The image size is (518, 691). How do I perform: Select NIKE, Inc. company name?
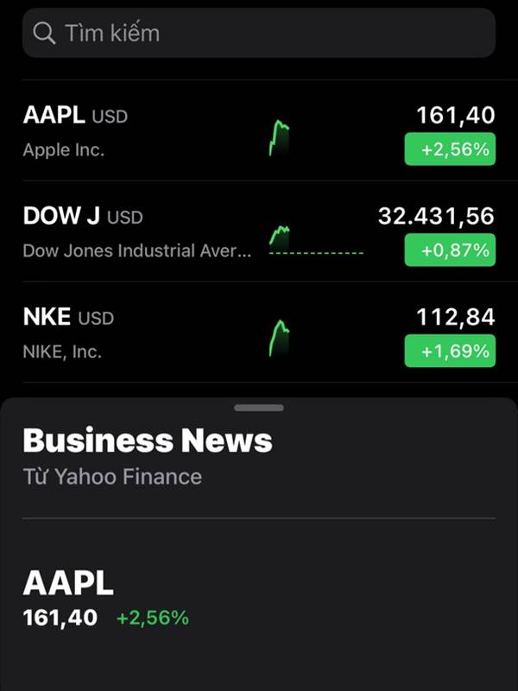click(62, 352)
